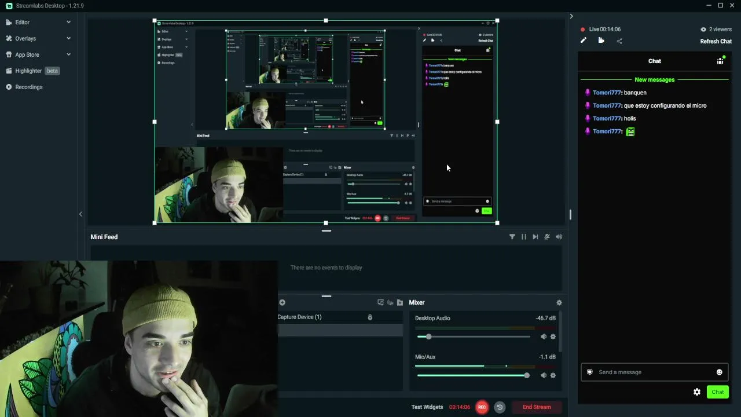Click the '-1.1 dB' Mic/Aux level
Screen dimensions: 741x417
coord(547,357)
